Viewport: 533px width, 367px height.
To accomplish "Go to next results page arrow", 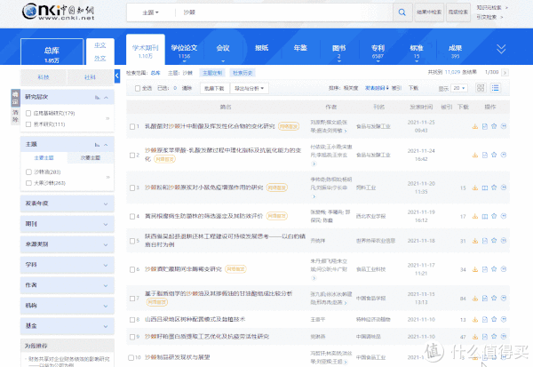I will pos(505,73).
